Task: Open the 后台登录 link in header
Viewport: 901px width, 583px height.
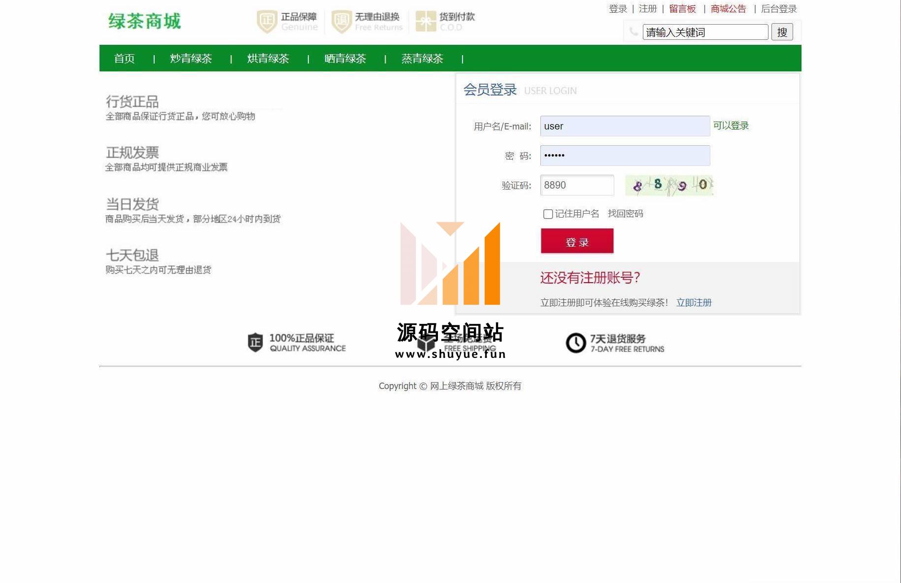Action: click(x=778, y=9)
